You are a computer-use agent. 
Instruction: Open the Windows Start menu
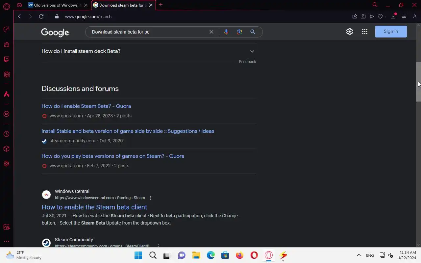[138, 255]
